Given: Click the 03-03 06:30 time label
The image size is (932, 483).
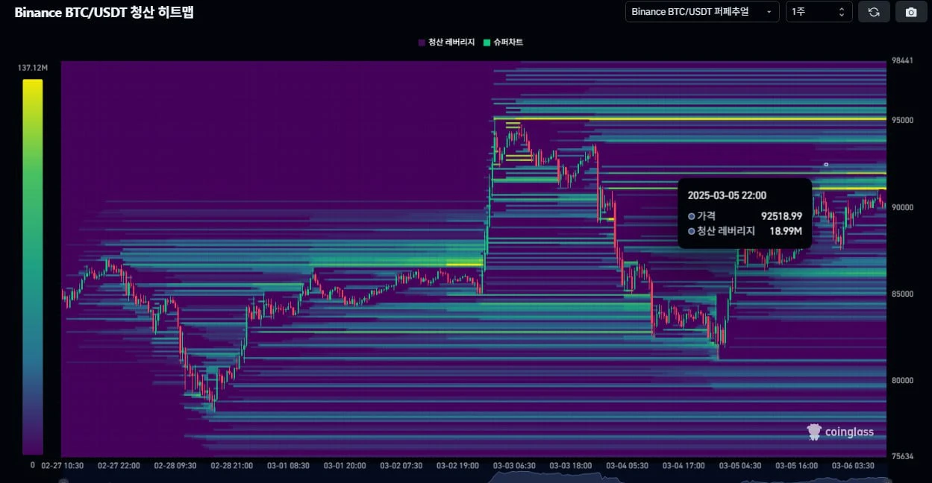Looking at the screenshot, I should 514,465.
